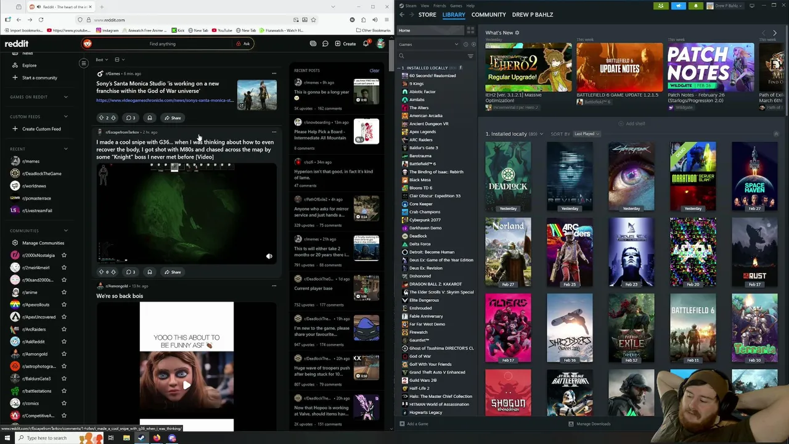The image size is (789, 444).
Task: Open Reddit notifications bell
Action: tap(366, 44)
